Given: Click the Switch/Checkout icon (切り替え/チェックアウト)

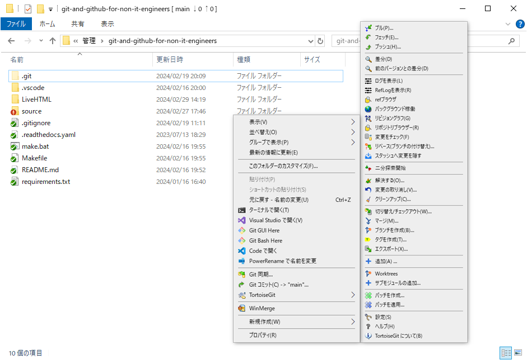Looking at the screenshot, I should tap(369, 212).
